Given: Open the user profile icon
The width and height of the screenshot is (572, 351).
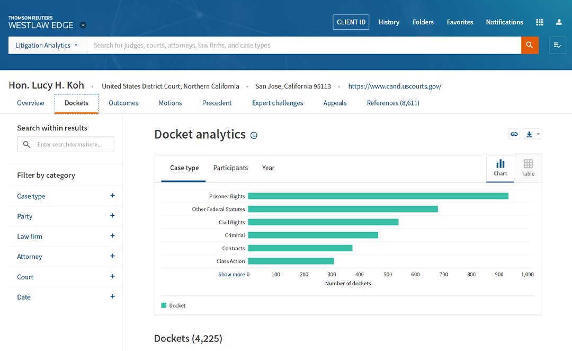Looking at the screenshot, I should click(x=559, y=22).
